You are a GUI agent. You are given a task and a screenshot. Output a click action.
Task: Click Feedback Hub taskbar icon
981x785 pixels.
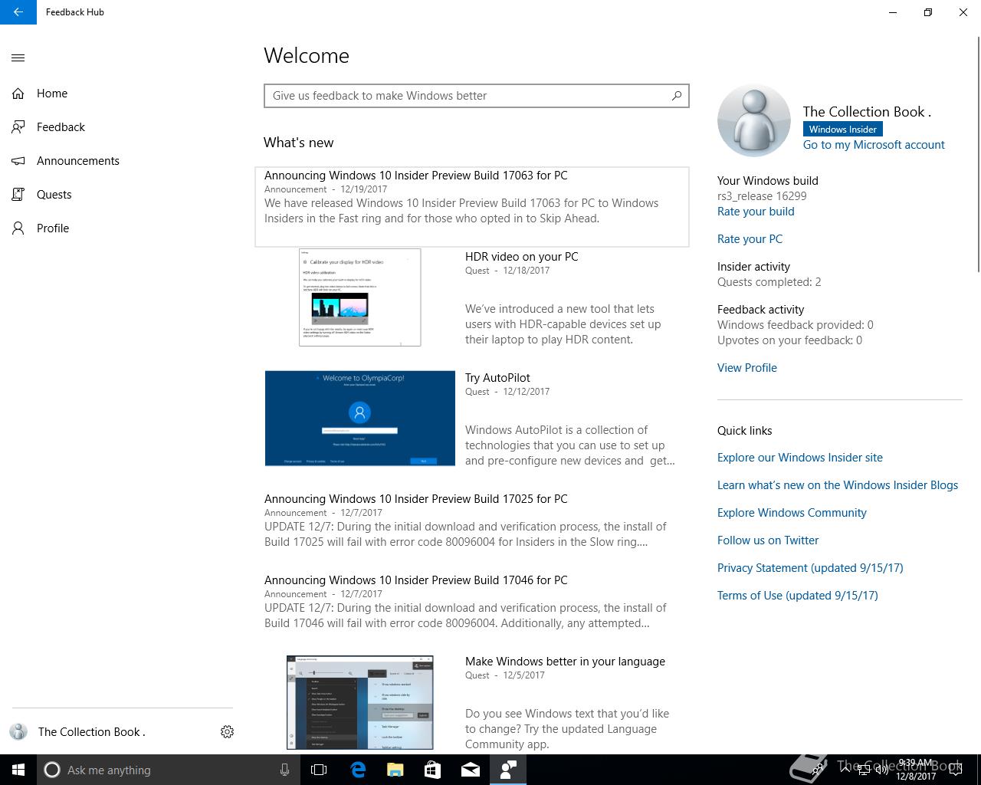tap(508, 770)
